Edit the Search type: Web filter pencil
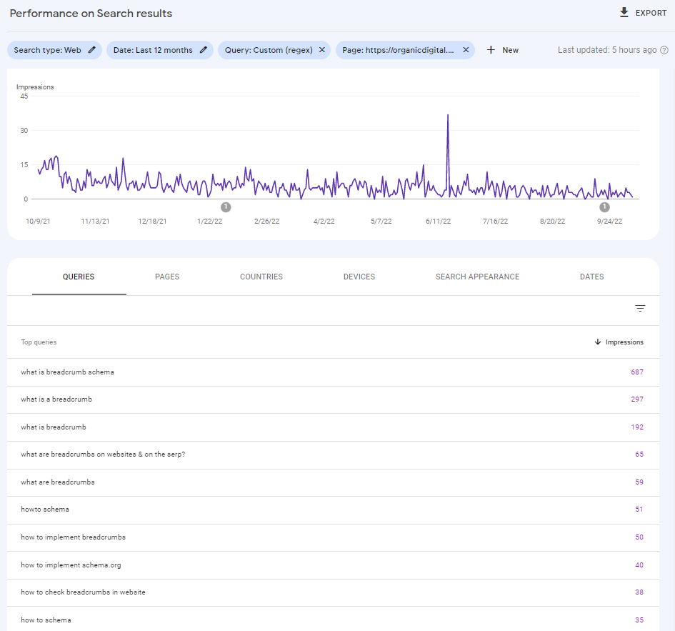This screenshot has height=631, width=675. [x=91, y=50]
